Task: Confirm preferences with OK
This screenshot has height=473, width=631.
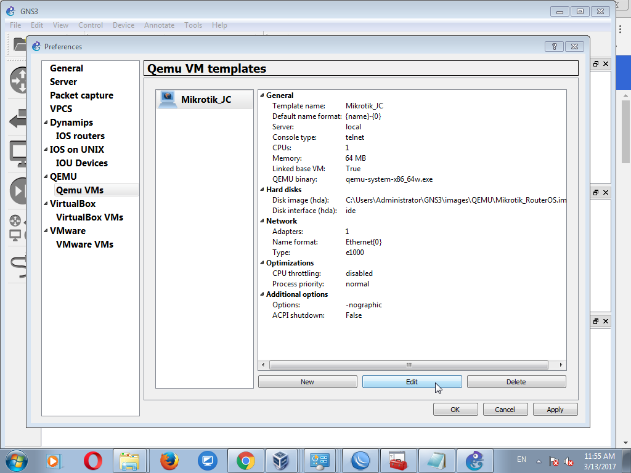Action: 455,410
